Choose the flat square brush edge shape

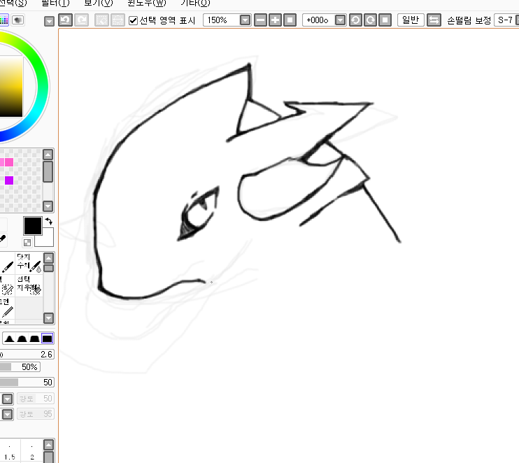tap(48, 339)
